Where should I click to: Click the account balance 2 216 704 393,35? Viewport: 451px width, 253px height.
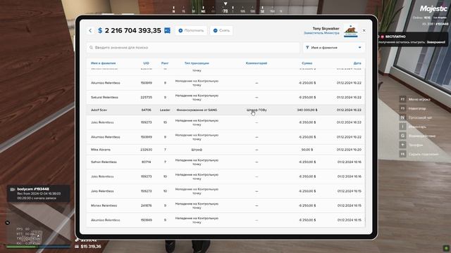(x=133, y=30)
